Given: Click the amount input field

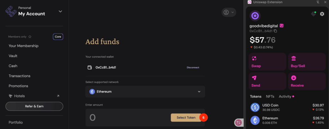Looking at the screenshot, I should pyautogui.click(x=128, y=118).
